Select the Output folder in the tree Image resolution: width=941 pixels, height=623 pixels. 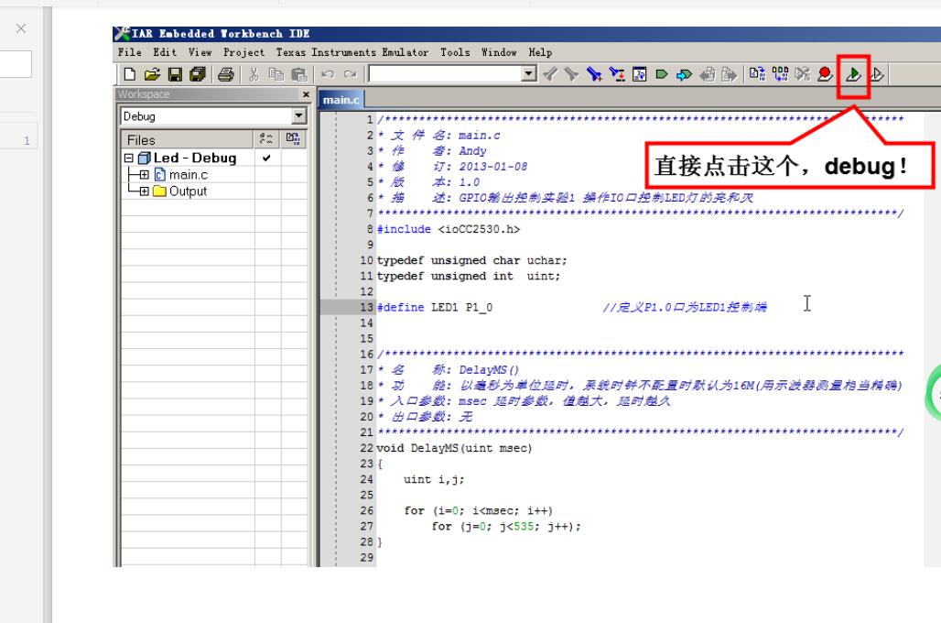pos(188,191)
